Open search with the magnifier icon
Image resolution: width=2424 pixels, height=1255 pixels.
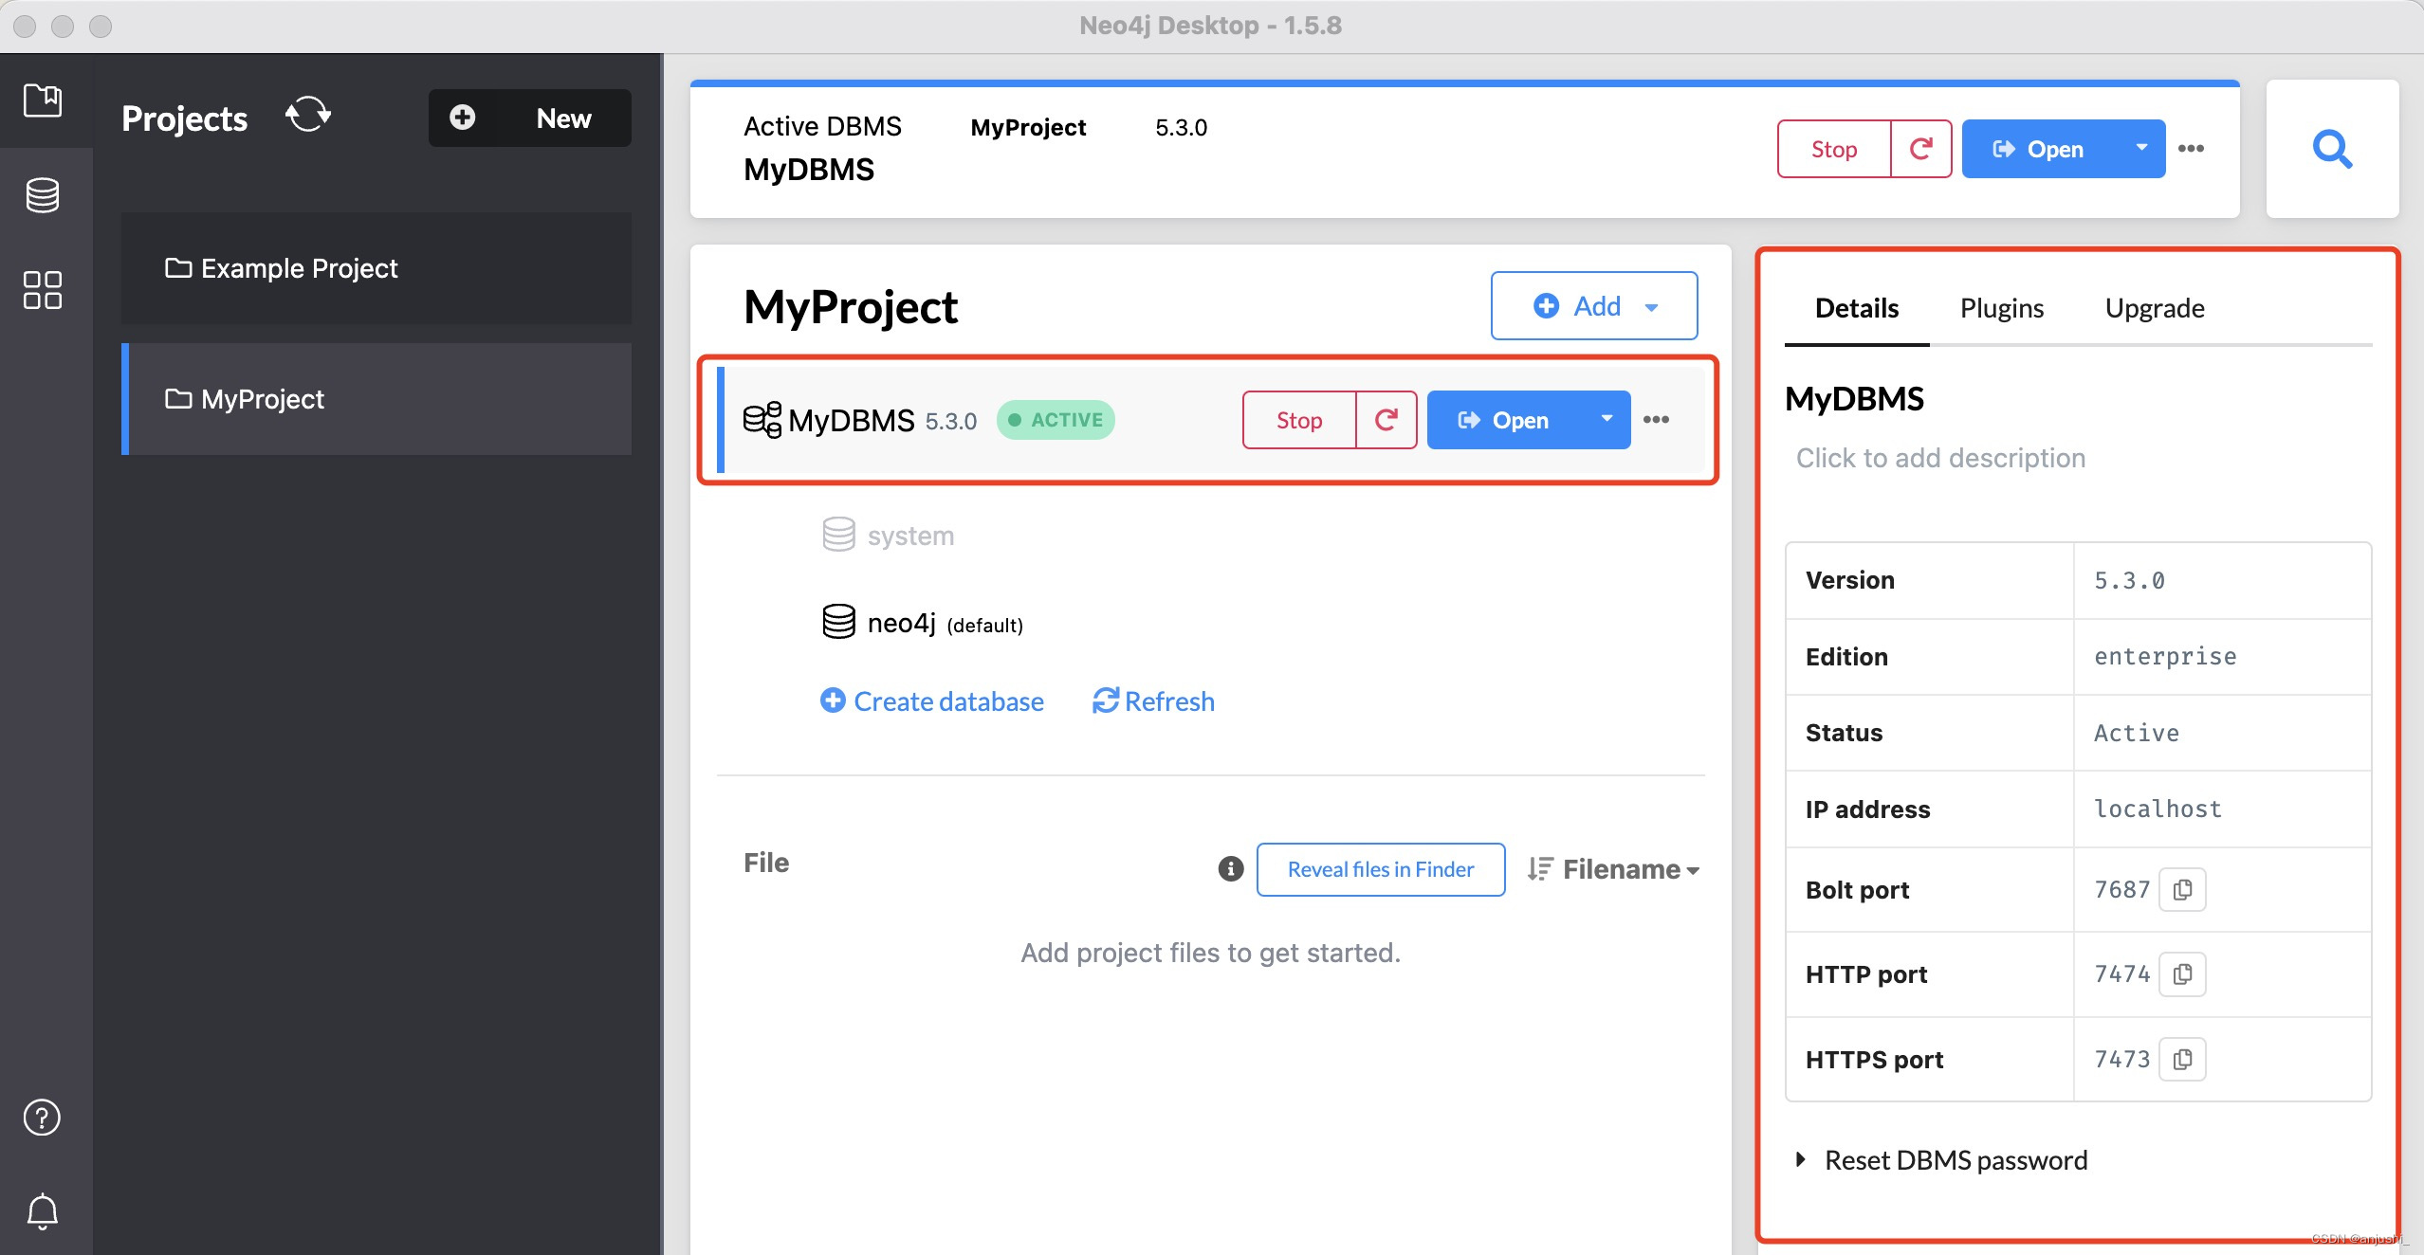point(2332,149)
